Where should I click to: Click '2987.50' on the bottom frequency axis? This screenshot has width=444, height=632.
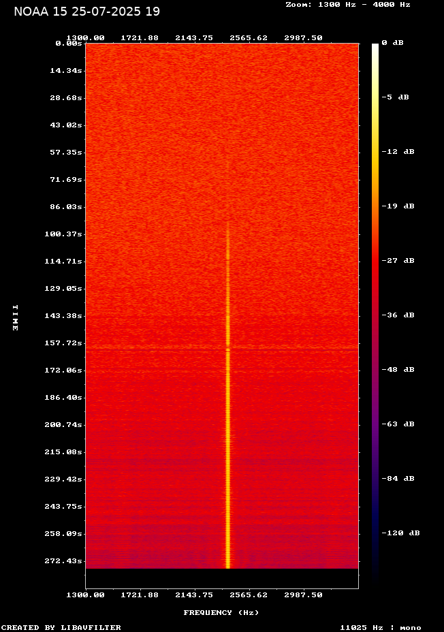coord(304,595)
